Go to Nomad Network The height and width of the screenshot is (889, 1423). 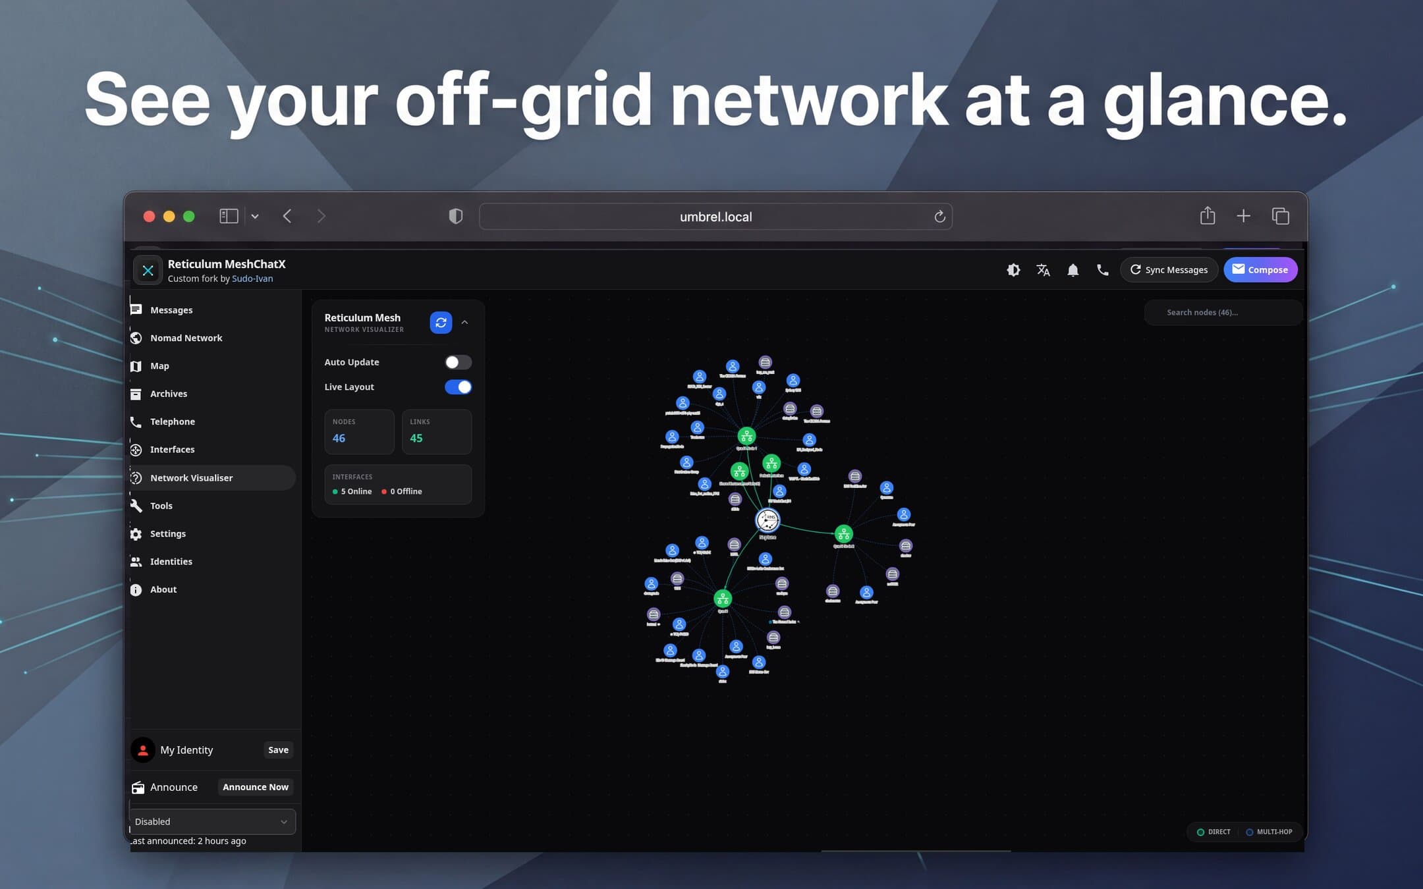[212, 338]
